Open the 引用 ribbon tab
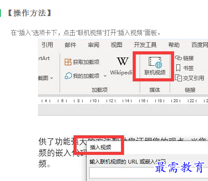Viewport: 208px width, 181px height. [x=47, y=45]
